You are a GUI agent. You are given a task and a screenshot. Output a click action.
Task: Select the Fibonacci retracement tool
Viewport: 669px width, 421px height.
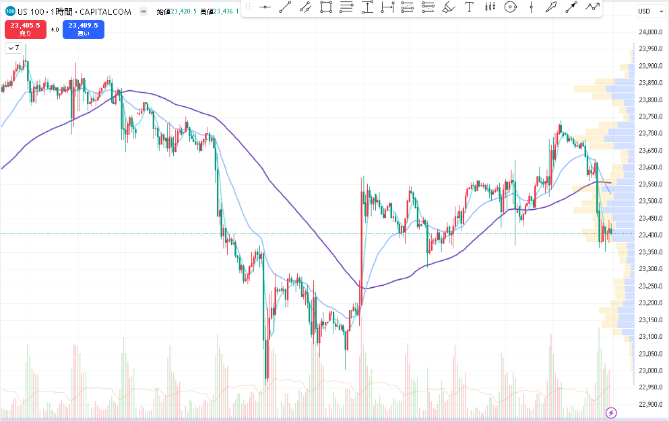coord(346,7)
